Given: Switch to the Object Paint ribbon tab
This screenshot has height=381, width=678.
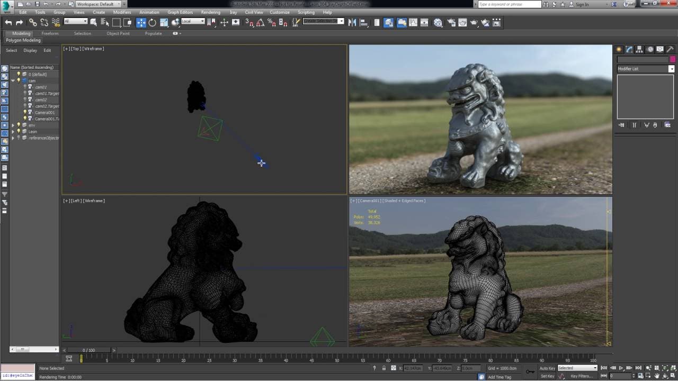Looking at the screenshot, I should tap(118, 33).
